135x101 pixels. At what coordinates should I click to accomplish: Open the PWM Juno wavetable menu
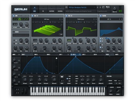(x=81, y=19)
